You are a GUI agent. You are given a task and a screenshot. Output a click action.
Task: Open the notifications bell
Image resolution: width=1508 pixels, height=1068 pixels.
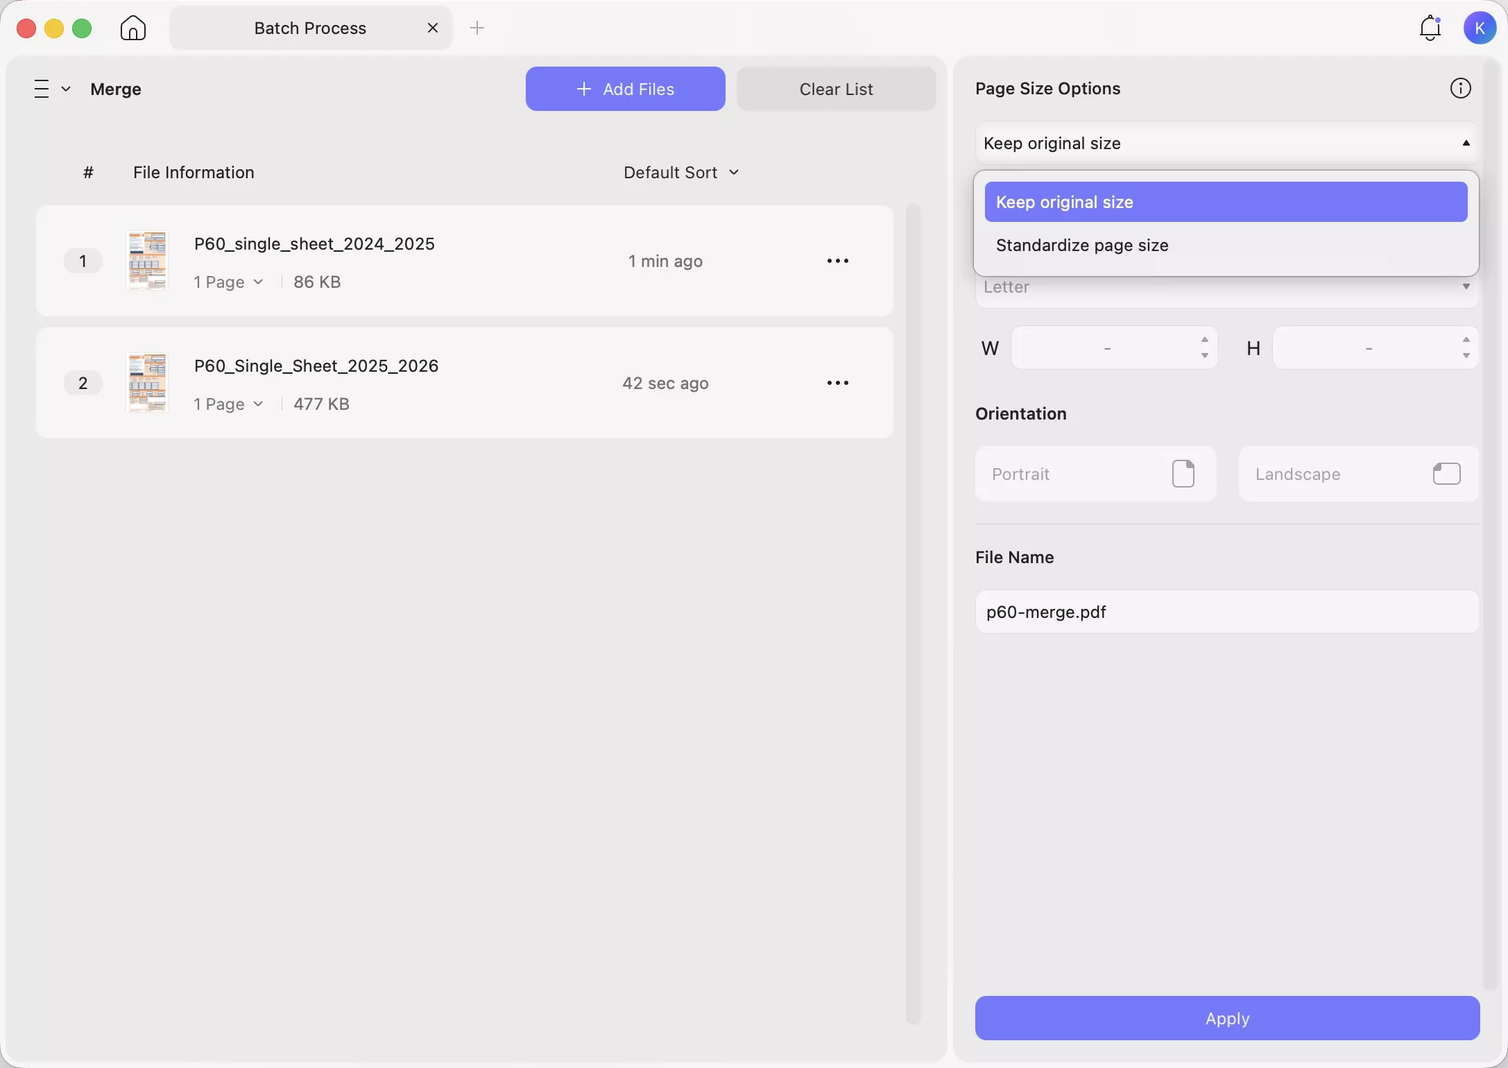pos(1430,28)
